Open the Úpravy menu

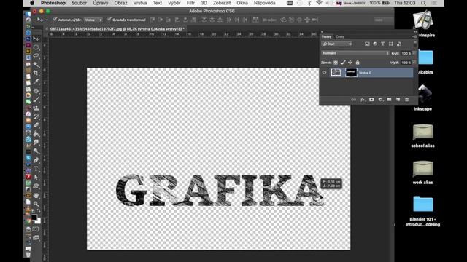[x=101, y=3]
